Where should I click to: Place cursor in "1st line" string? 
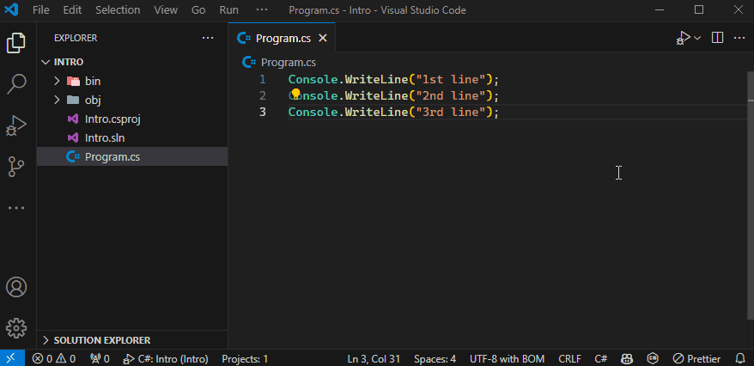click(451, 80)
